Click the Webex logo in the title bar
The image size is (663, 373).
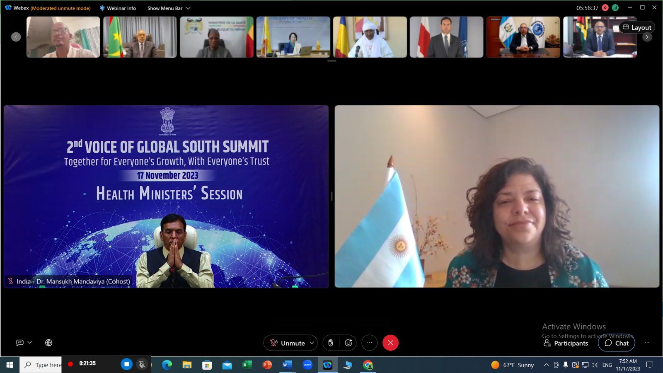click(x=8, y=8)
